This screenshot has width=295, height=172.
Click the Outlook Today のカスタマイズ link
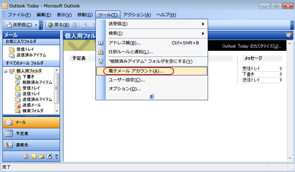[x=251, y=46]
